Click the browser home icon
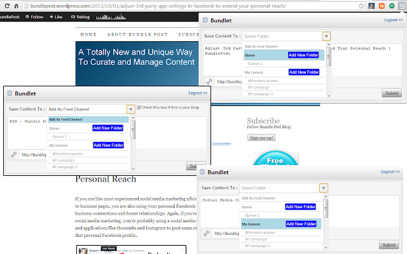 [16, 6]
